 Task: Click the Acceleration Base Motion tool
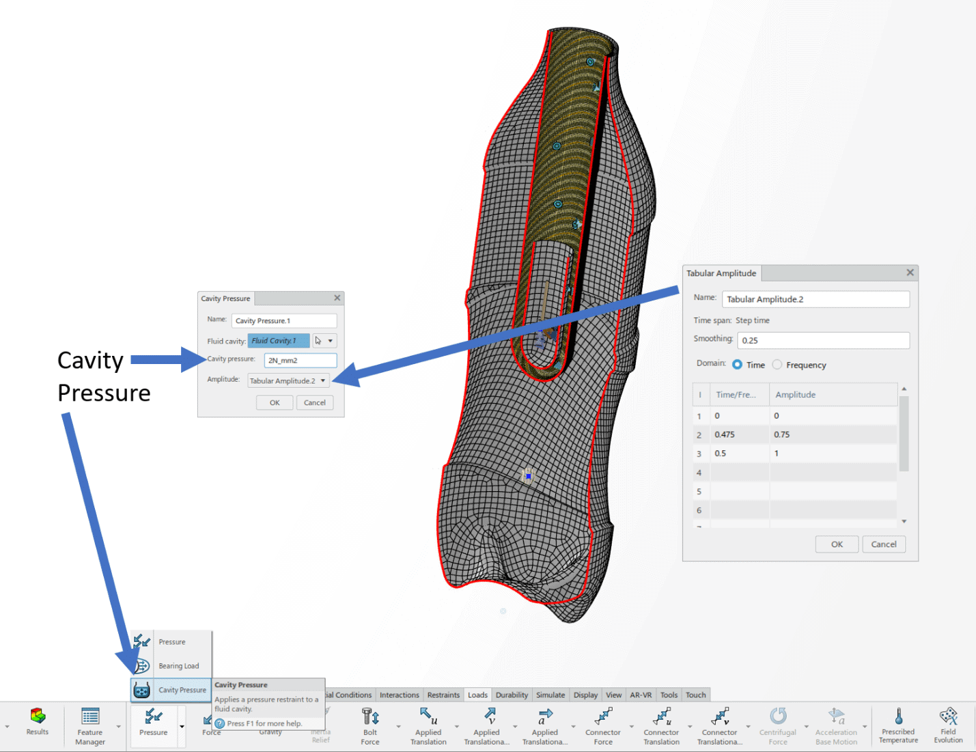click(x=836, y=726)
